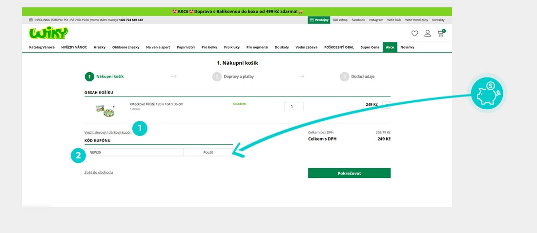Open the Krtečkovo hřiště product name link
Screen dimensions: 537x233
tap(156, 104)
